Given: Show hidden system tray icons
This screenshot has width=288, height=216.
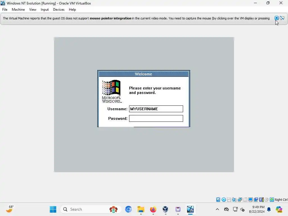Looking at the screenshot, I should (217, 209).
